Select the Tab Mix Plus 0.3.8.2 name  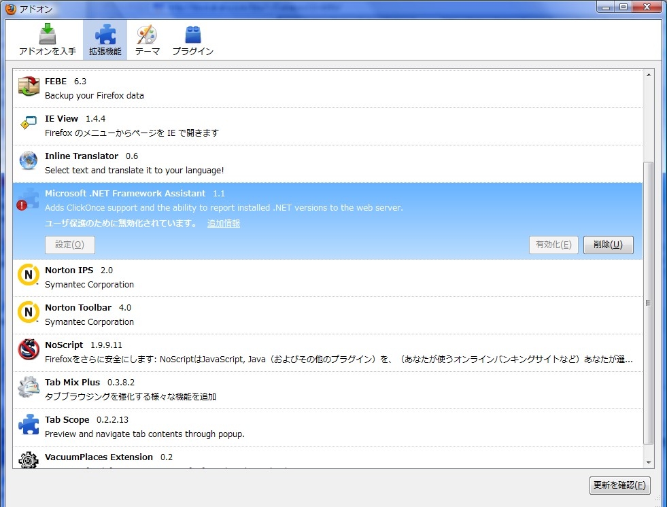(x=90, y=383)
